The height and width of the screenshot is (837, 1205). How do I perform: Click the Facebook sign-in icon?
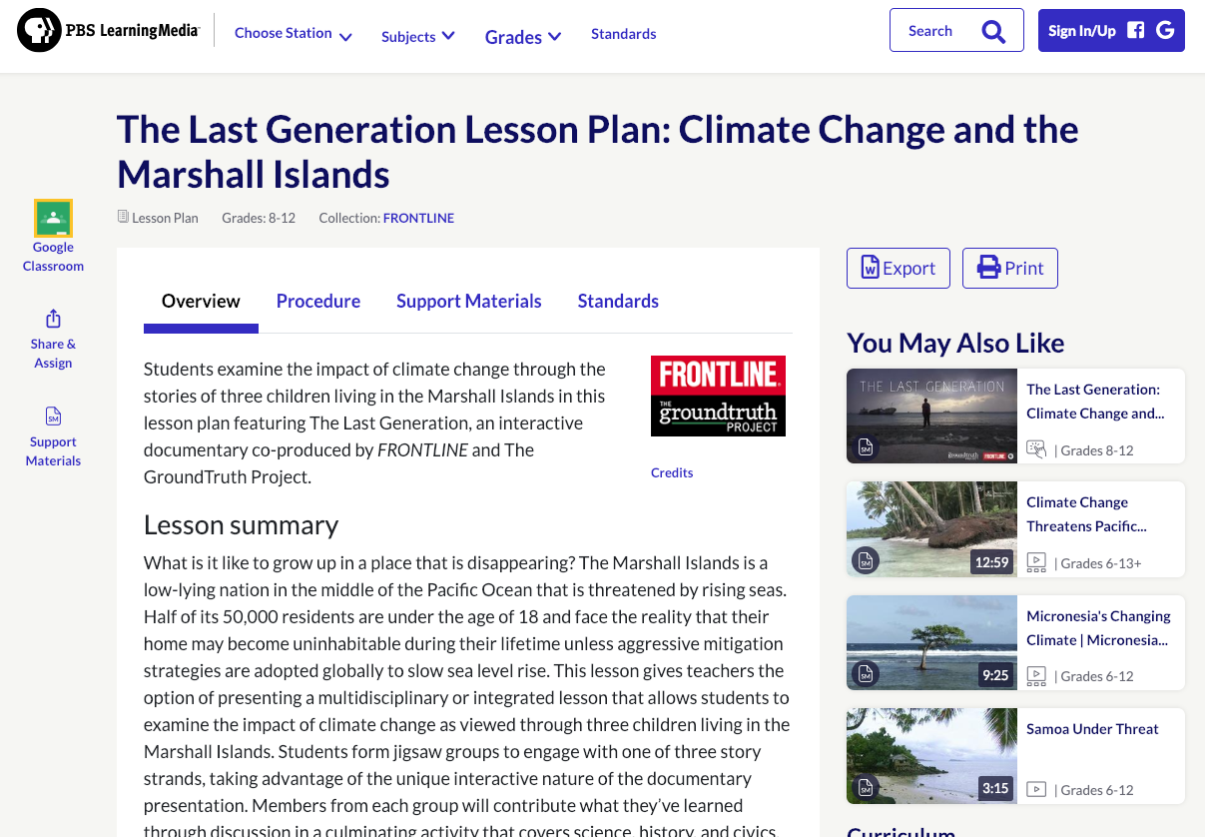click(x=1135, y=30)
